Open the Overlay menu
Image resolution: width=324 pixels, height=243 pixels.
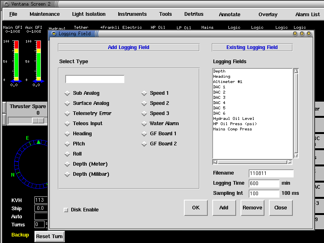tap(268, 15)
